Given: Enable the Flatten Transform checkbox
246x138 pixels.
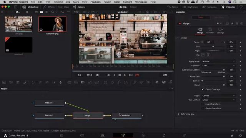Looking at the screenshot, I should tap(203, 108).
